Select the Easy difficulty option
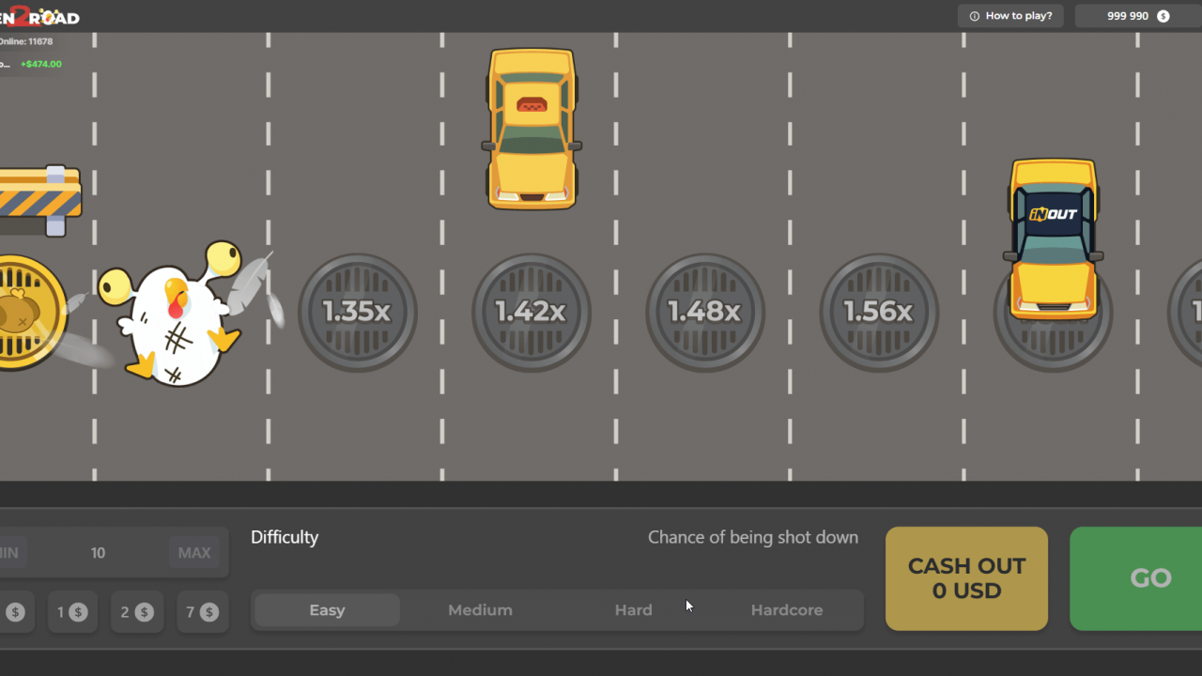The width and height of the screenshot is (1202, 676). tap(326, 609)
